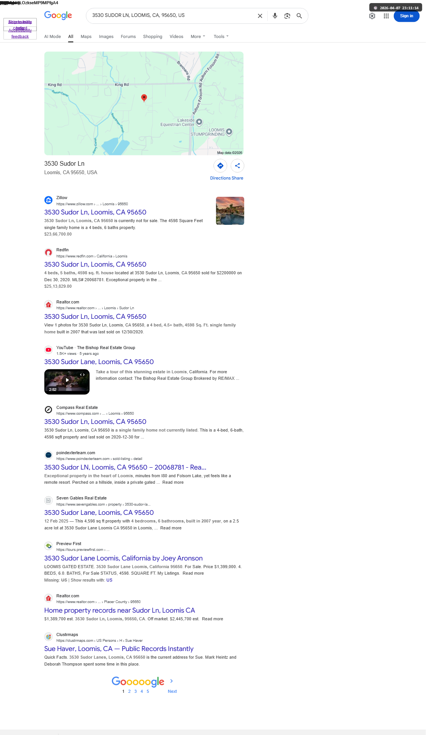Click Read more on property records result
431x735 pixels.
coord(212,619)
